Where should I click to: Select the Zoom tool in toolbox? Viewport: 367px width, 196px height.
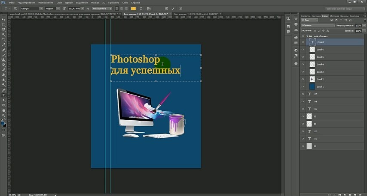point(3,116)
